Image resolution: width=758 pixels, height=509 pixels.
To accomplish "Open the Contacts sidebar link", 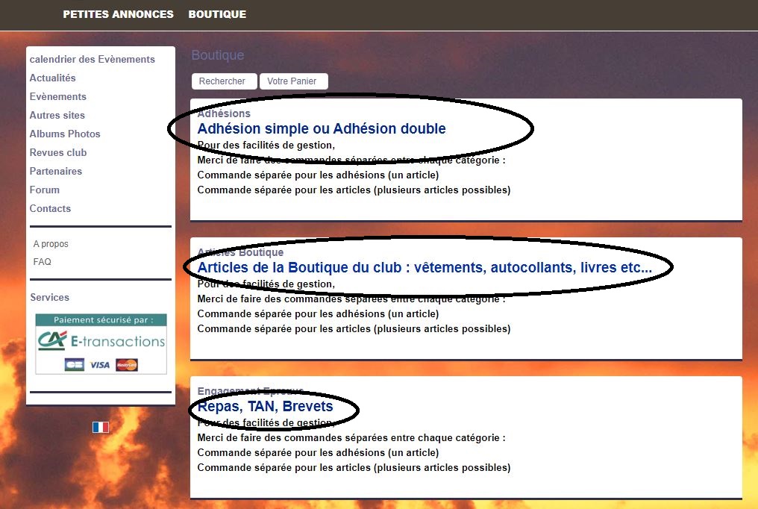I will (50, 208).
